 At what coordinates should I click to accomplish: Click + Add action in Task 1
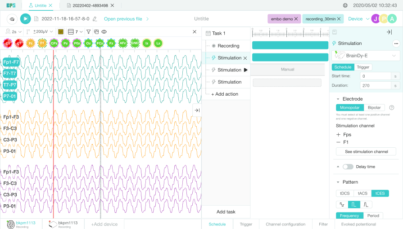pos(225,94)
